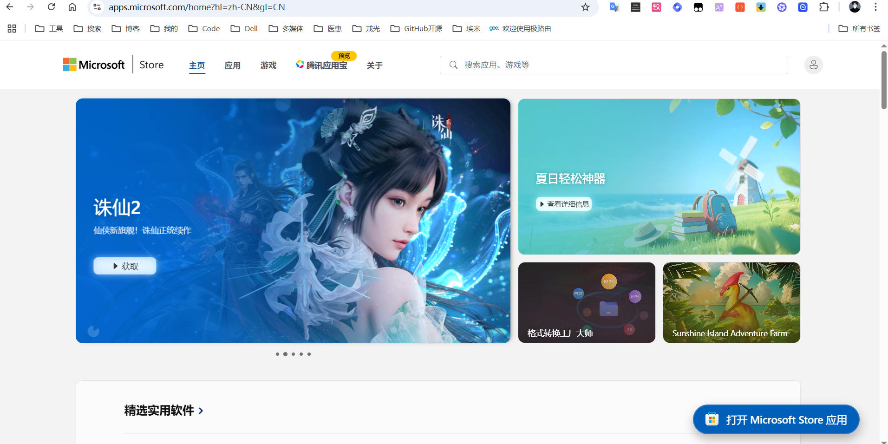This screenshot has width=888, height=444.
Task: Click the page vertical scrollbar thumb
Action: 884,80
